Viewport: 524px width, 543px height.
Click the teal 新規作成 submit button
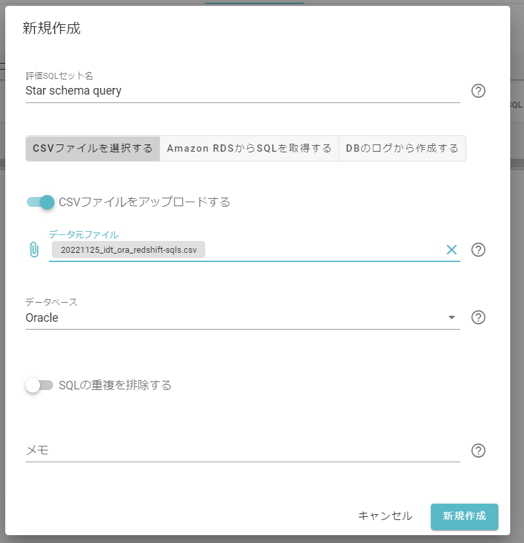[464, 516]
